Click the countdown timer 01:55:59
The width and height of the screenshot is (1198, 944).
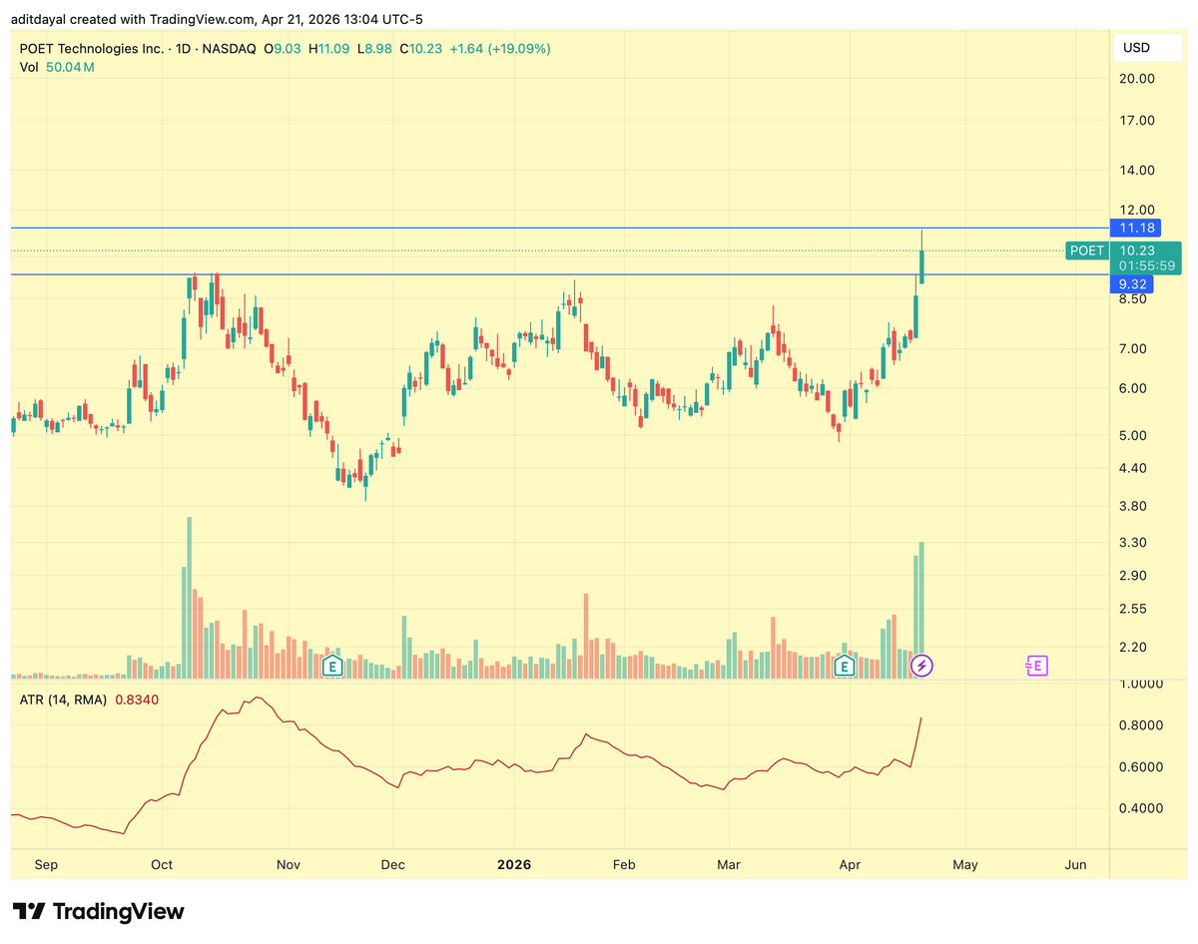[x=1147, y=266]
